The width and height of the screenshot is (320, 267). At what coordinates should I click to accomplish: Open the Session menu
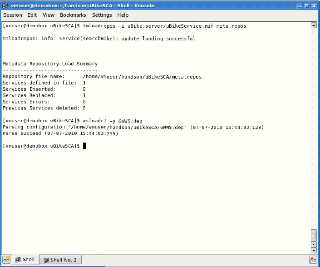tap(13, 15)
